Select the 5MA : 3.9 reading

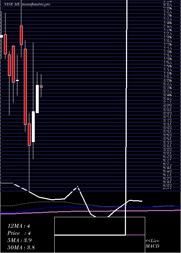[x=20, y=240]
